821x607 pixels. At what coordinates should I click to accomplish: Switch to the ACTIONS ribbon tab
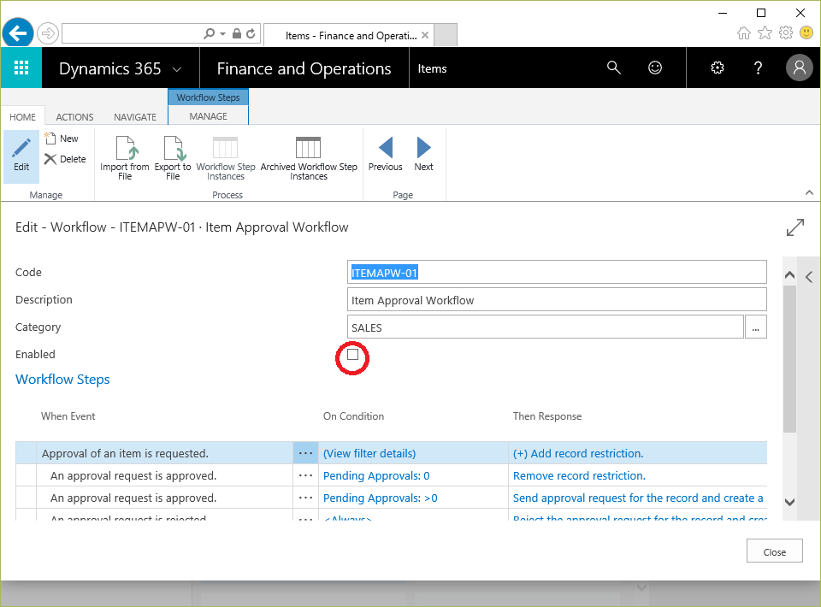(75, 116)
